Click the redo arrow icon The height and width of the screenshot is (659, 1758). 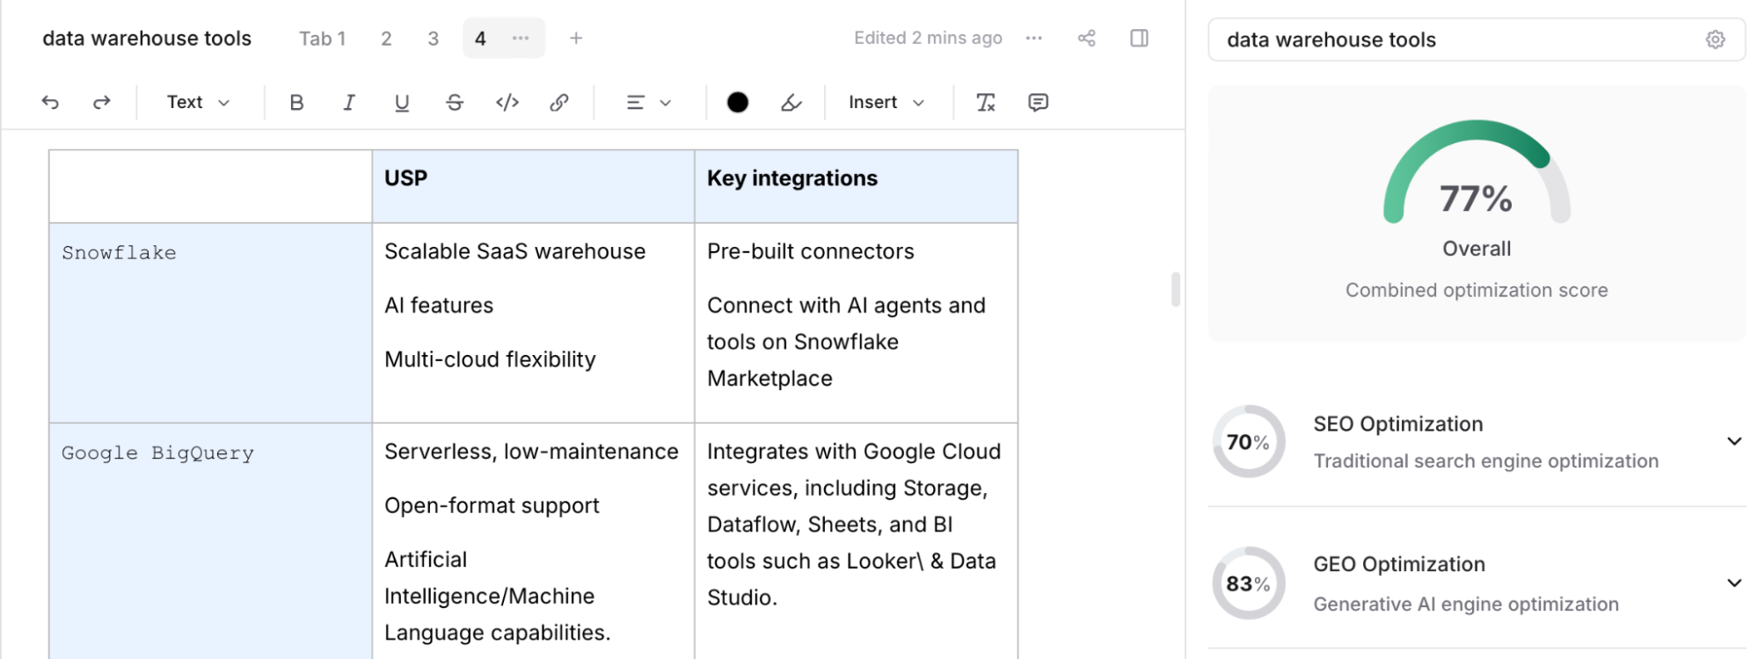[102, 103]
